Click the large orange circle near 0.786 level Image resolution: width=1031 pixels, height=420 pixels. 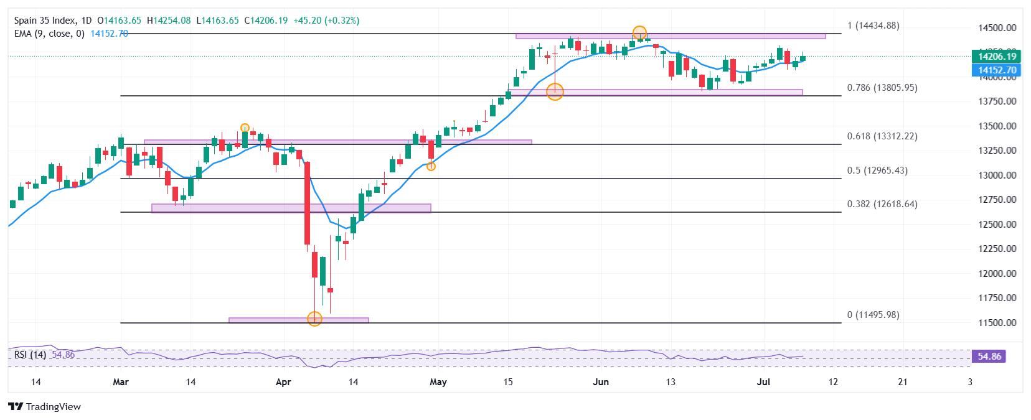click(x=555, y=92)
